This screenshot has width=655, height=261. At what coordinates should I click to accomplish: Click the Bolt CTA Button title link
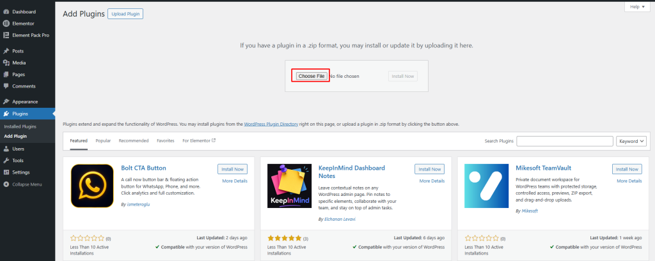click(x=143, y=168)
